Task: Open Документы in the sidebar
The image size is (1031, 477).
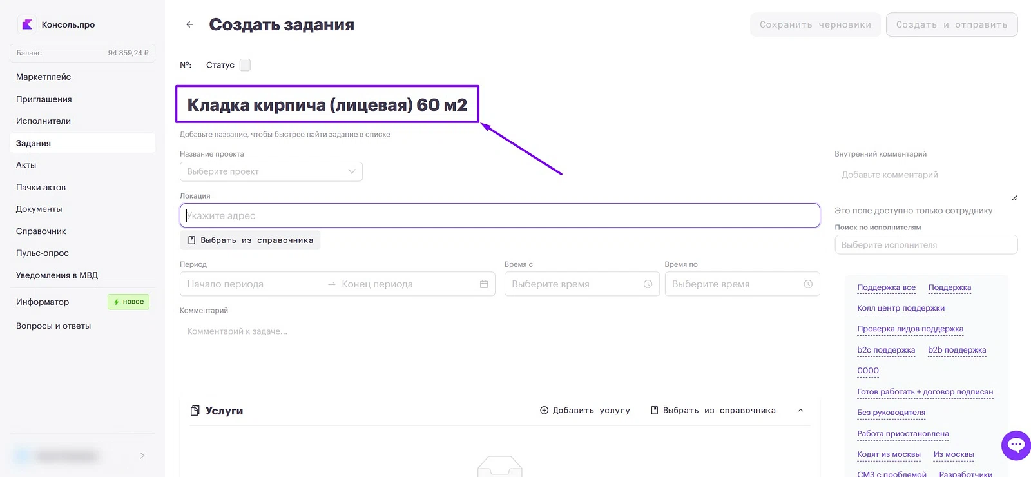Action: [39, 209]
